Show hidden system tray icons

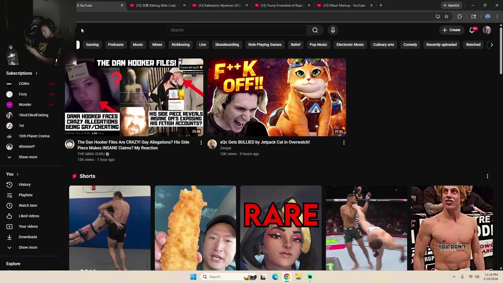click(x=454, y=277)
